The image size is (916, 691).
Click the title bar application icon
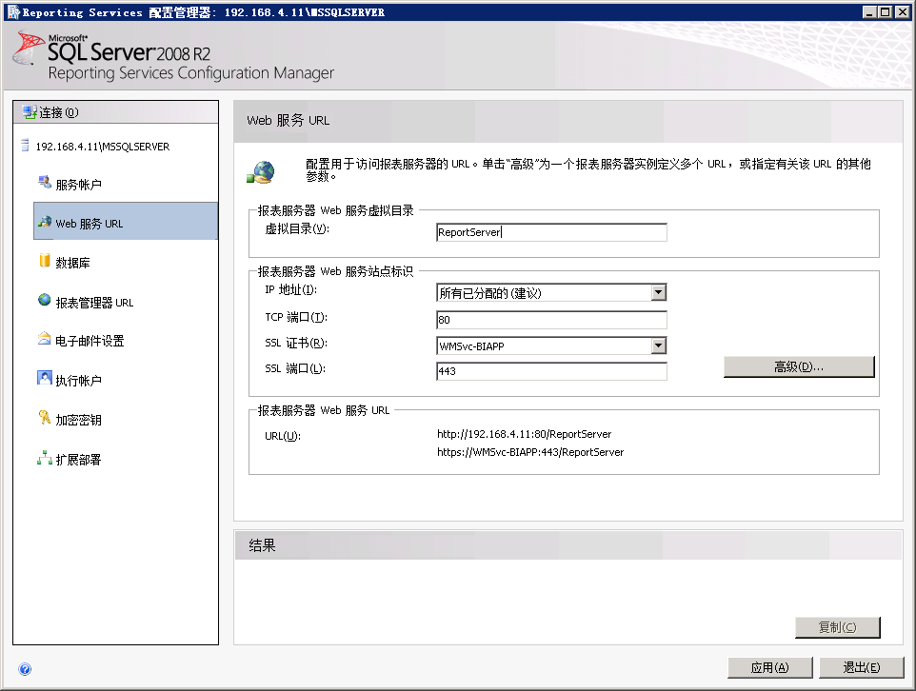point(13,11)
